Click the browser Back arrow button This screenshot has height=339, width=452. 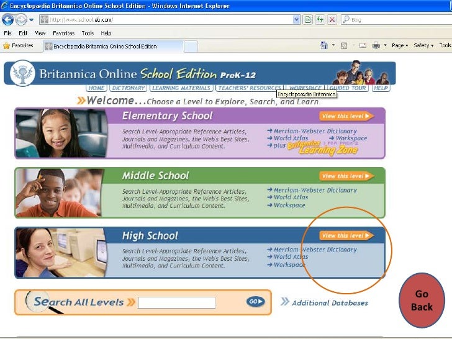coord(8,20)
